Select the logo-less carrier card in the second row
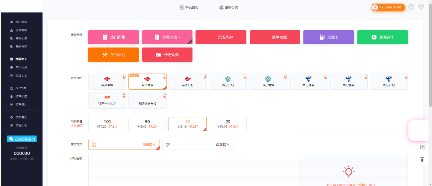 coord(147,100)
